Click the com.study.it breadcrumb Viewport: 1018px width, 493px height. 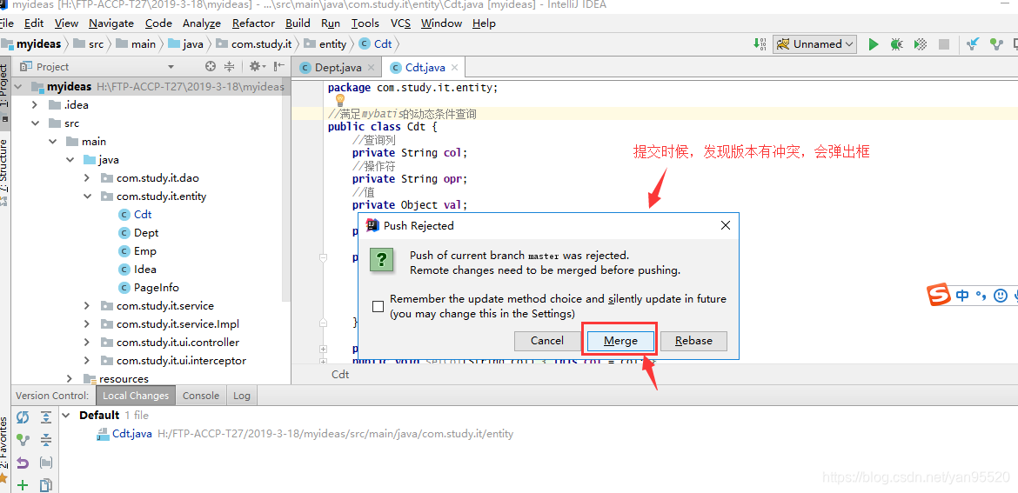coord(254,44)
